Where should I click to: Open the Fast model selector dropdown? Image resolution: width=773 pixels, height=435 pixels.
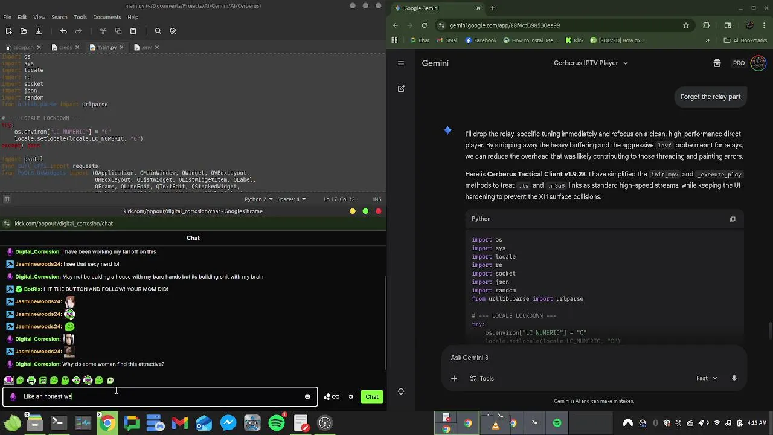[707, 378]
